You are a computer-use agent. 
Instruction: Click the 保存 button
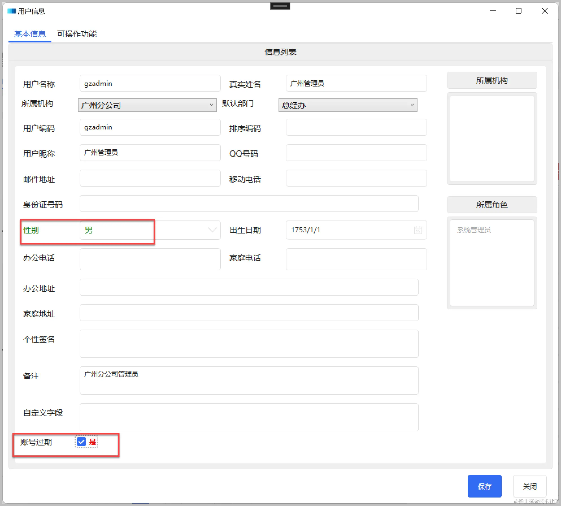coord(484,486)
